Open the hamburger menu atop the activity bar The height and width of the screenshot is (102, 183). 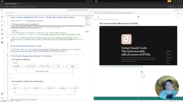pyautogui.click(x=2, y=13)
